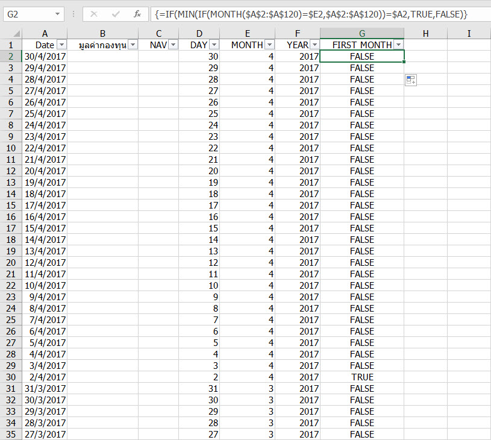491x440 pixels.
Task: Select column E header
Action: click(x=248, y=33)
